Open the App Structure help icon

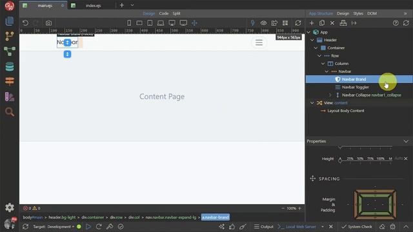[396, 23]
